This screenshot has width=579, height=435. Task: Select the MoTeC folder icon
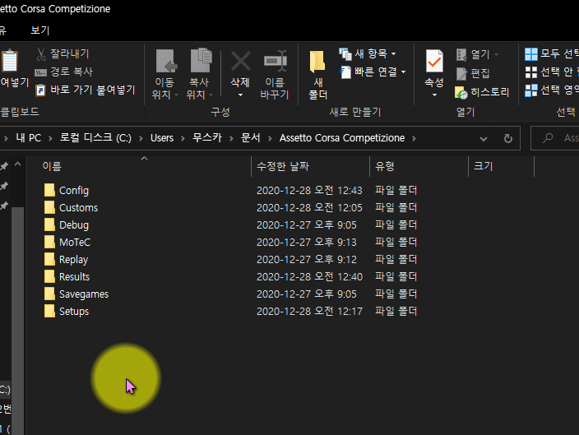(49, 242)
